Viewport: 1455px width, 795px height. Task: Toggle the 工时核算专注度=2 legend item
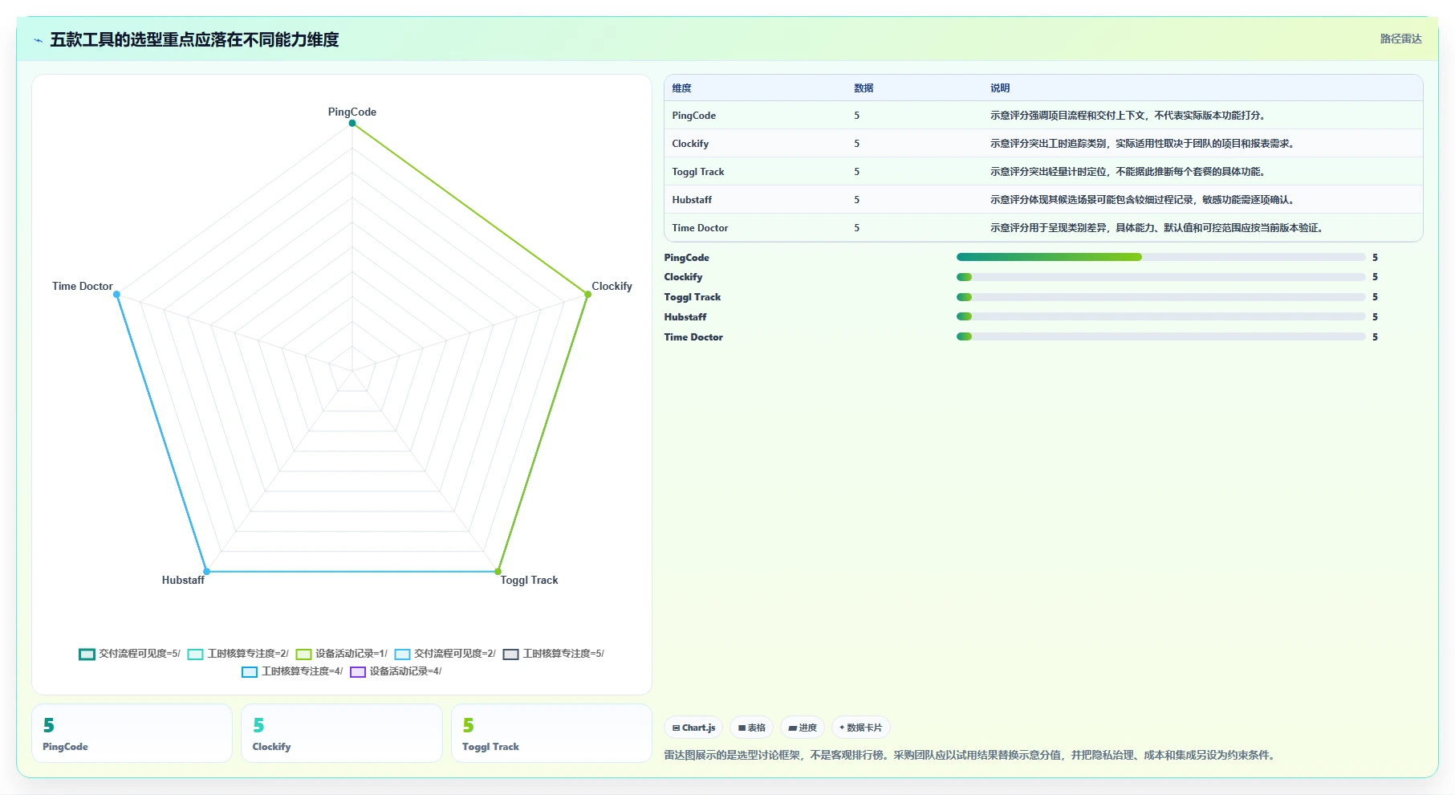(x=238, y=654)
